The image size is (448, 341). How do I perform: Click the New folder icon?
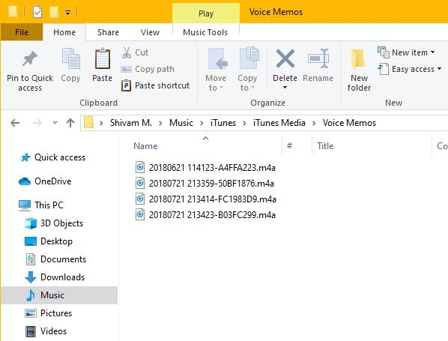[x=358, y=59]
